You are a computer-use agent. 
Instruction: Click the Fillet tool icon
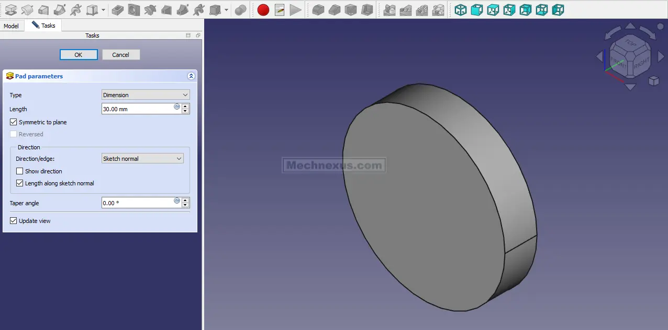click(x=318, y=9)
